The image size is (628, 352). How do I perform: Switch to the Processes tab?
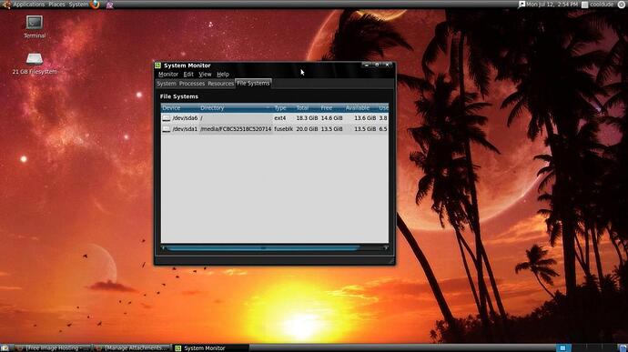click(192, 84)
